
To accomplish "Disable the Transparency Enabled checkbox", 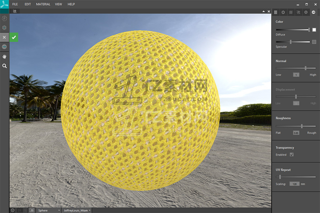I will (x=292, y=155).
